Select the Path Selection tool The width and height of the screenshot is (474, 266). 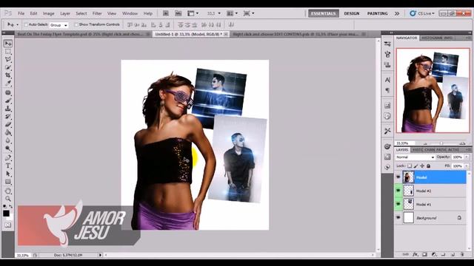coord(8,174)
